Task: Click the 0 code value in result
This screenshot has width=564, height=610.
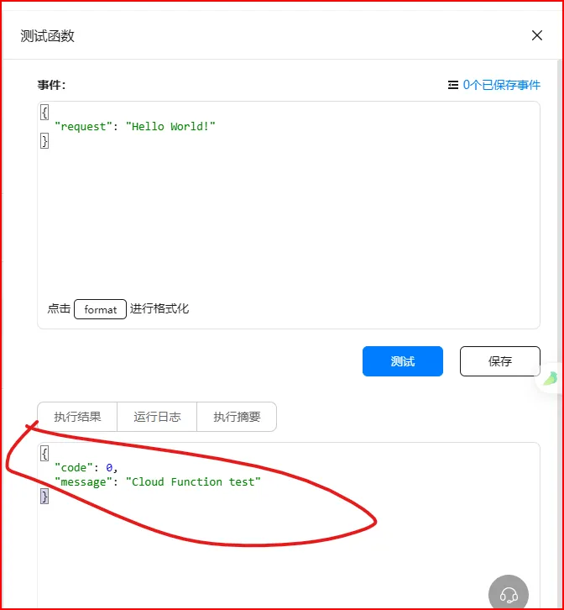Action: coord(109,468)
